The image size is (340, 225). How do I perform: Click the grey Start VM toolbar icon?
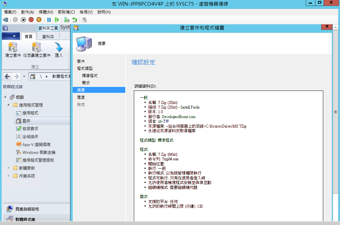click(x=15, y=20)
